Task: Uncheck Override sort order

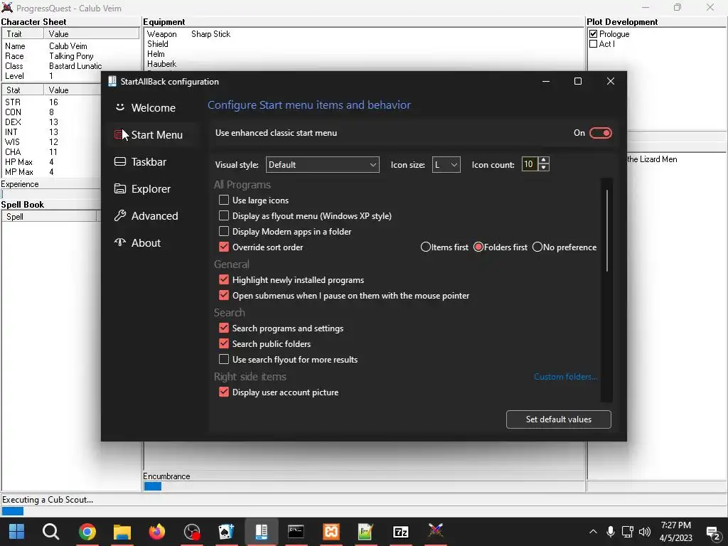Action: 224,247
